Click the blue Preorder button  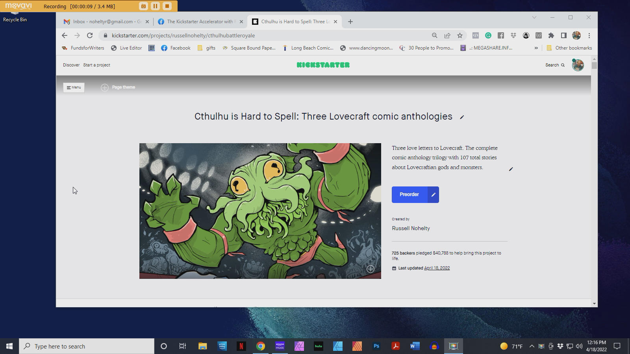[409, 195]
